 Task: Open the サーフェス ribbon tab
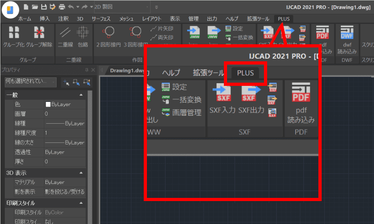[101, 19]
